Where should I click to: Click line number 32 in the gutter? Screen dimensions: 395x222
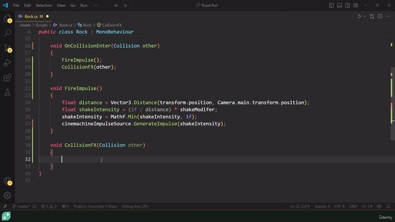[x=28, y=159]
